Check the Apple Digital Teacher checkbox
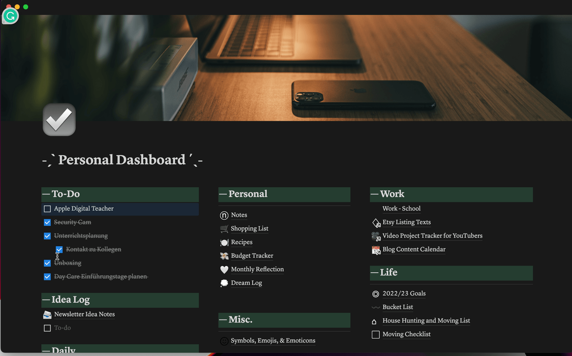Viewport: 572px width, 356px height. coord(47,209)
